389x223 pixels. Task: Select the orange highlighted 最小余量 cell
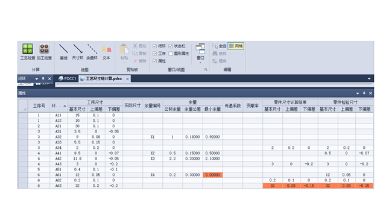click(213, 175)
